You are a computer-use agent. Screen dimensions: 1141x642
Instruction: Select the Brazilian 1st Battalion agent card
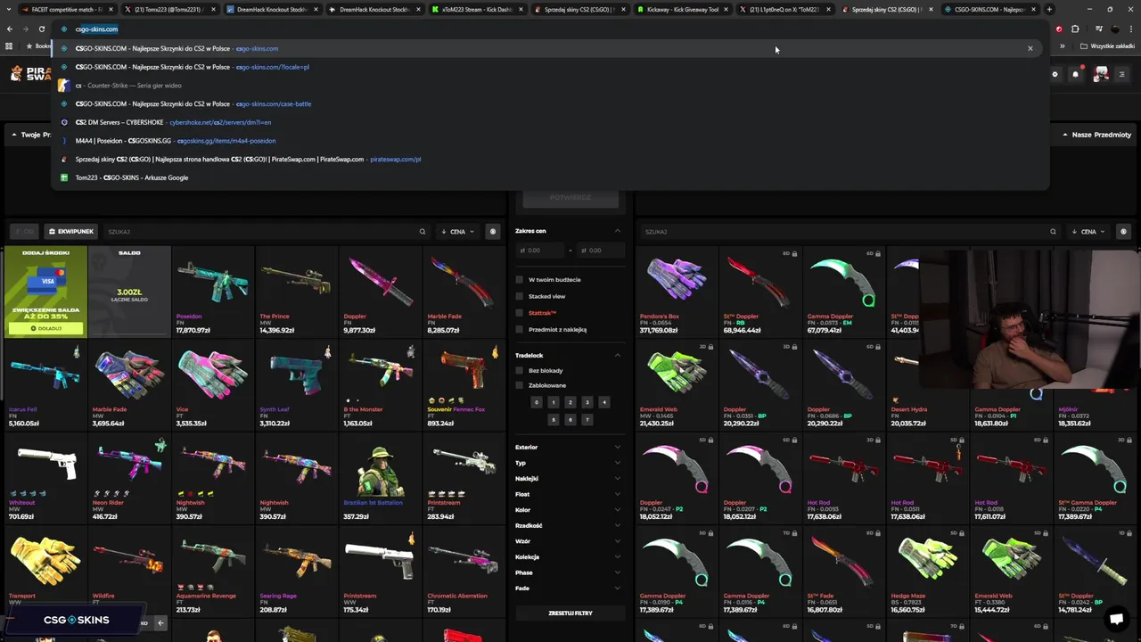coord(380,478)
